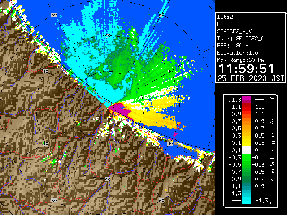Click the letter 'T' at the legend bottom
Viewport: 287px width, 215px height.
[x=273, y=203]
